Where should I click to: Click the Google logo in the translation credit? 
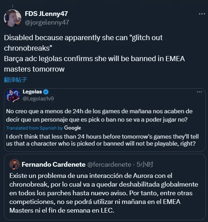click(x=72, y=128)
